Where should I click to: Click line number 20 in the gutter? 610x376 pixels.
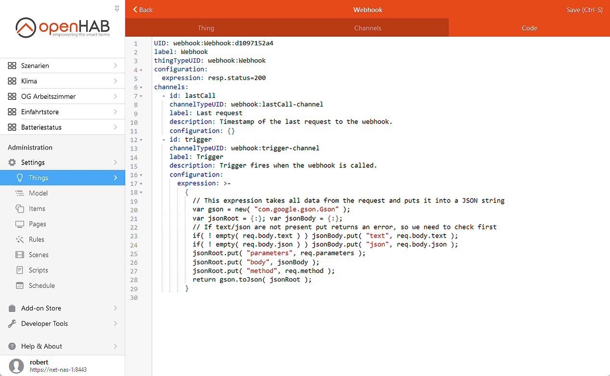click(x=134, y=210)
